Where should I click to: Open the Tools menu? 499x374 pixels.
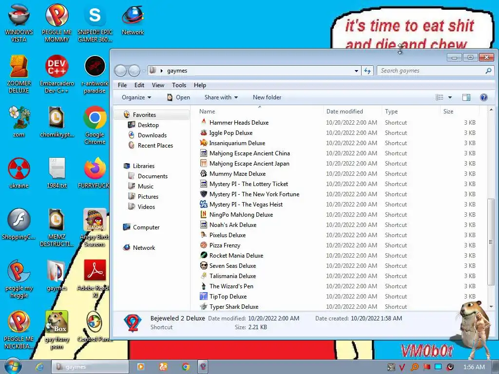point(179,85)
